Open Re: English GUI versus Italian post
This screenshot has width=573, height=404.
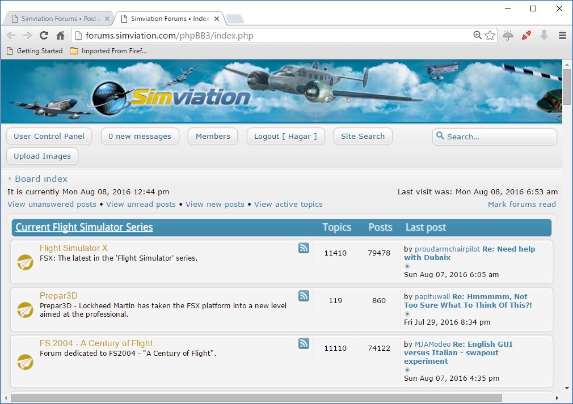458,352
